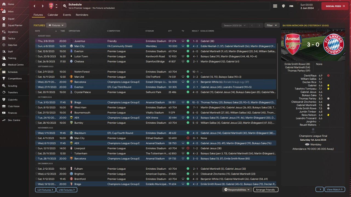Viewport: 351px width, 197px height.
Task: Expand the club switcher chevrons beside Arsenal badge
Action: tap(56, 6)
